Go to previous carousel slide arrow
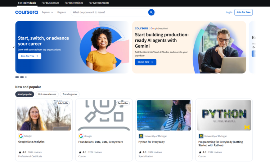Image resolution: width=270 pixels, height=163 pixels. click(14, 47)
